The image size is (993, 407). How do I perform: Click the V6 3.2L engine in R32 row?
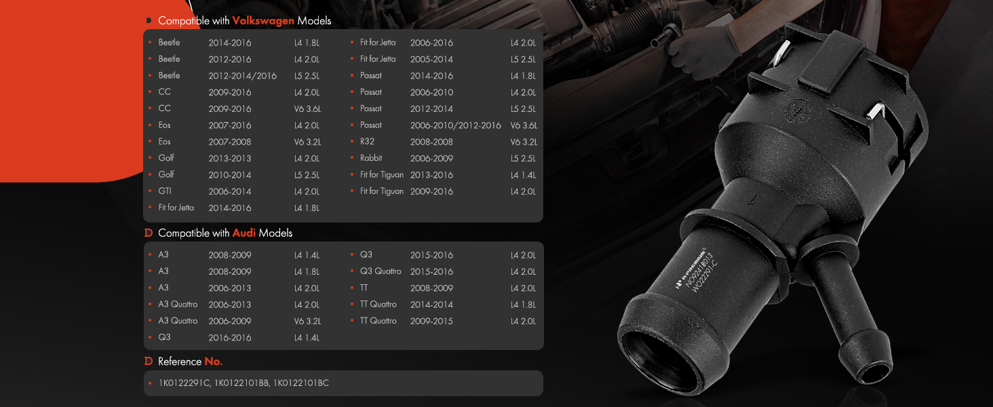523,142
